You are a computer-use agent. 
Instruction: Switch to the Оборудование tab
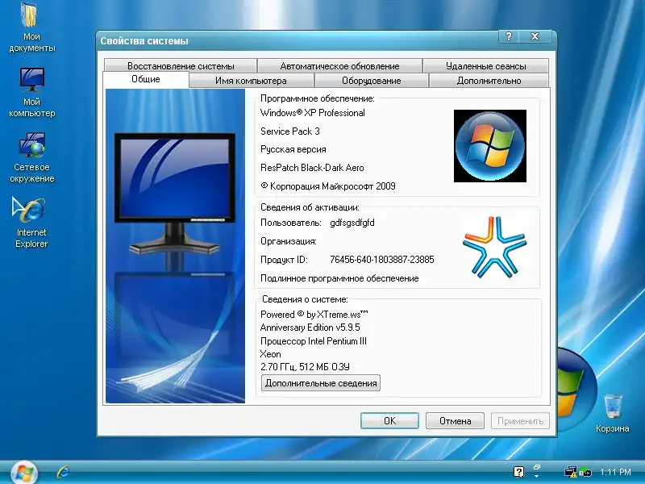click(x=372, y=81)
